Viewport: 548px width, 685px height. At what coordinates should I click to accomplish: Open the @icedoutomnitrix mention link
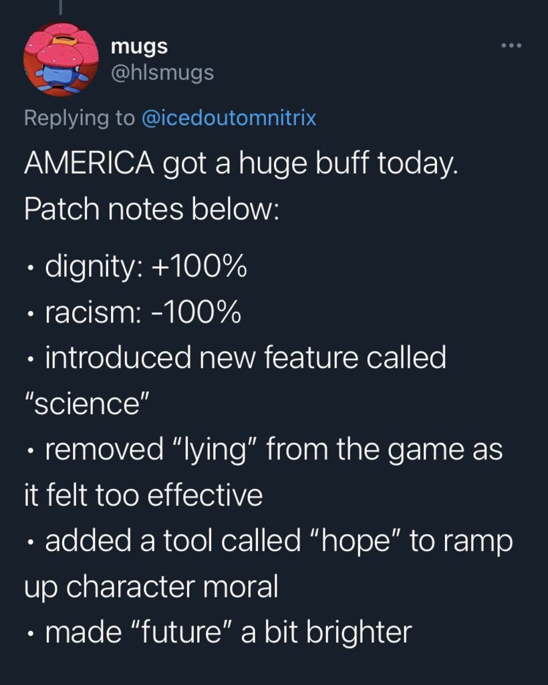click(229, 118)
